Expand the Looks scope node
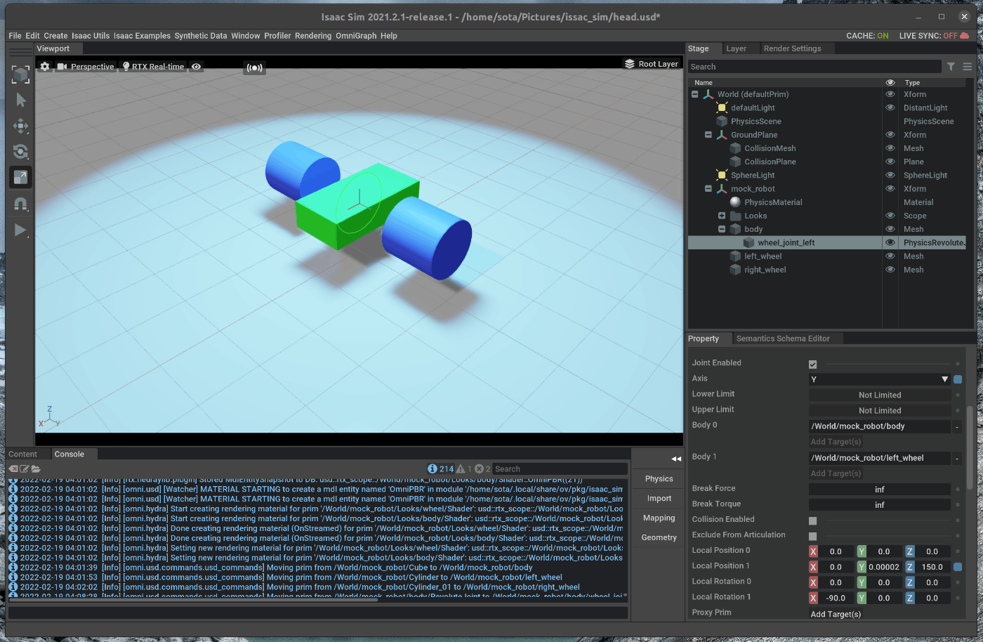The height and width of the screenshot is (642, 983). tap(721, 216)
